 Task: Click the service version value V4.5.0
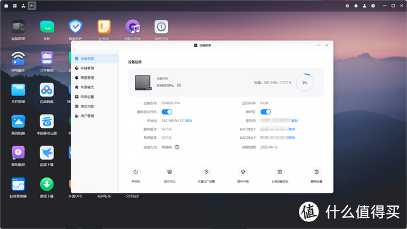point(167,129)
